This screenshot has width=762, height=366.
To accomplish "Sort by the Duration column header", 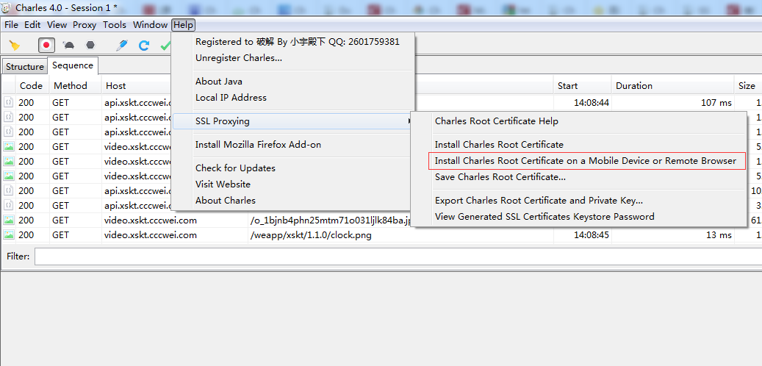I will pos(672,85).
